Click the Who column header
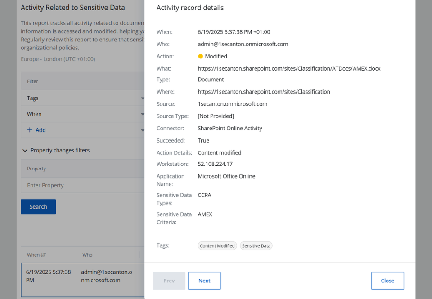The height and width of the screenshot is (299, 432). point(87,255)
